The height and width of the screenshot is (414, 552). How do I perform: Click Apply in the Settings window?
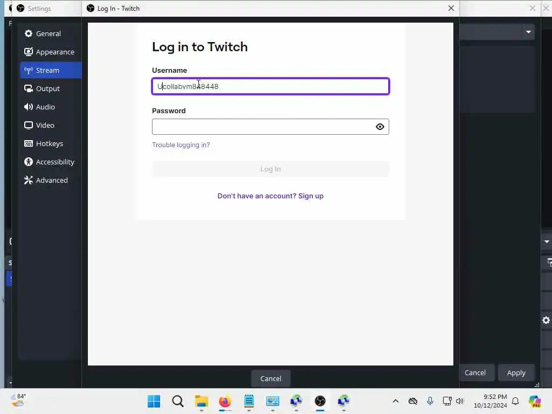(516, 372)
